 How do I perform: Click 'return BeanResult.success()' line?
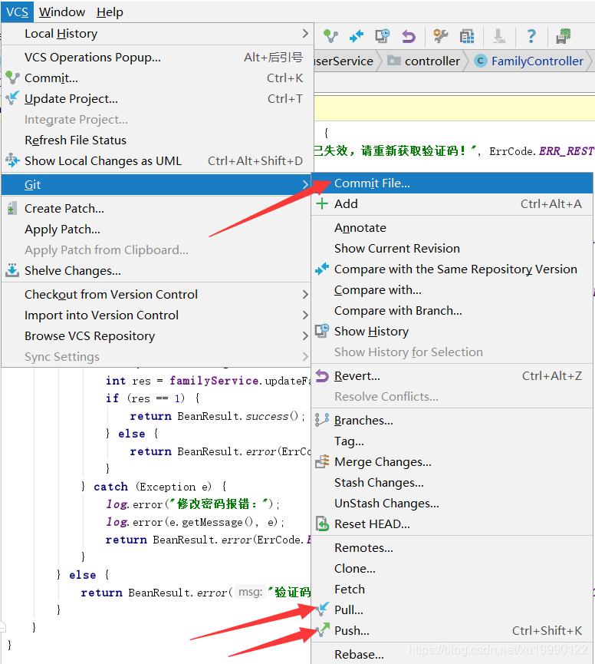click(x=217, y=416)
